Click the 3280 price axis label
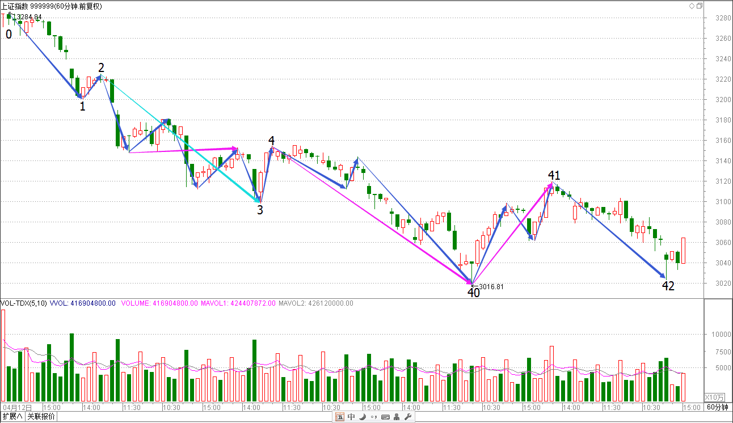 [x=723, y=18]
